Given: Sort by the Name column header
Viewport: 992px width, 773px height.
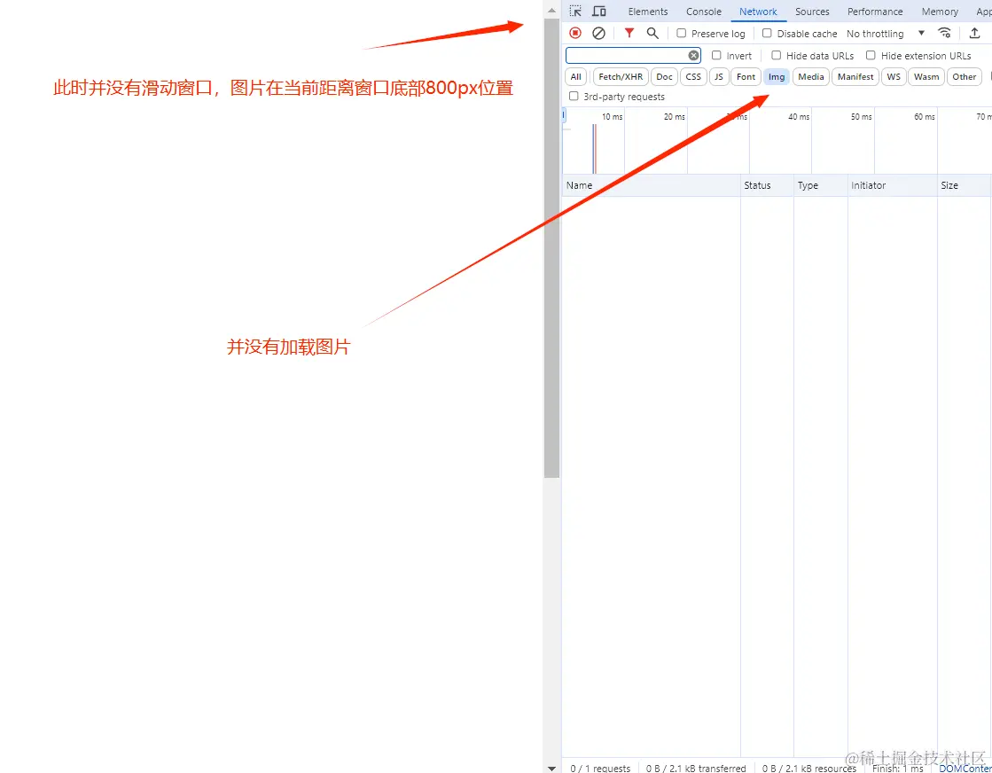Looking at the screenshot, I should tap(651, 185).
